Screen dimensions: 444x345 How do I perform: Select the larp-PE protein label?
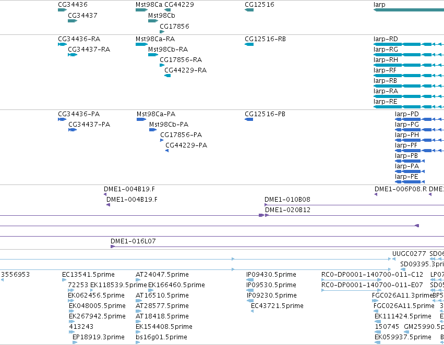tap(406, 177)
